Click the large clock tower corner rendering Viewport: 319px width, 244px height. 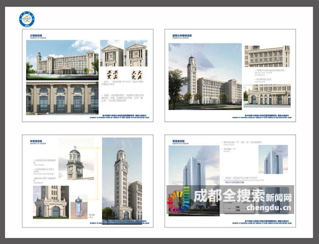point(205,77)
